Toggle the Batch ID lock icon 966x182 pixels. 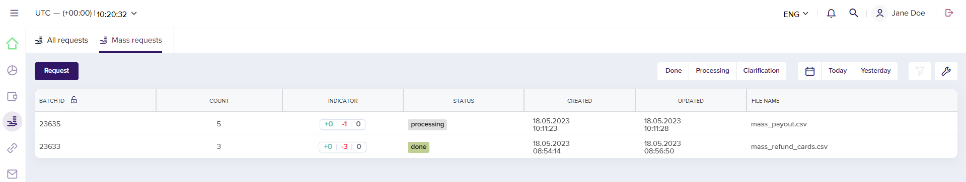pos(74,100)
